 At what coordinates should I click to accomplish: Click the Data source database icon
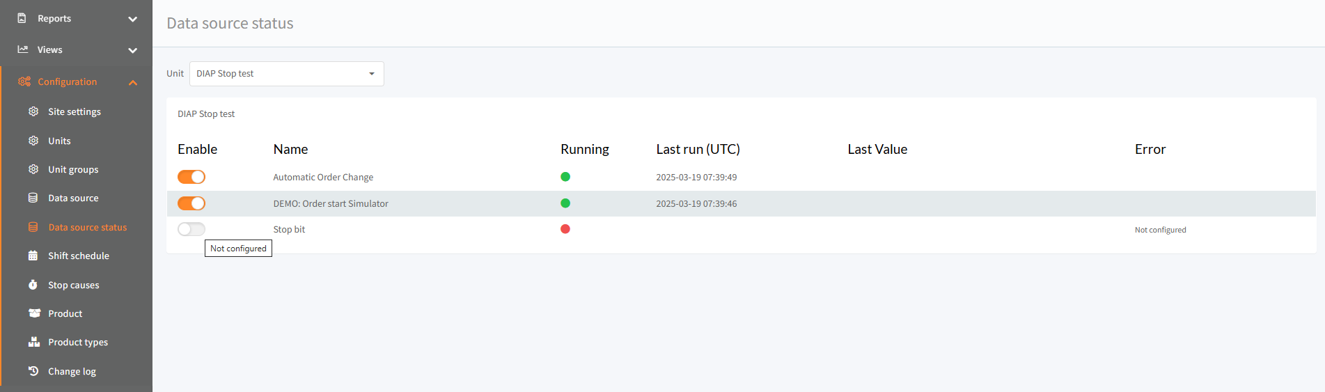pyautogui.click(x=33, y=198)
